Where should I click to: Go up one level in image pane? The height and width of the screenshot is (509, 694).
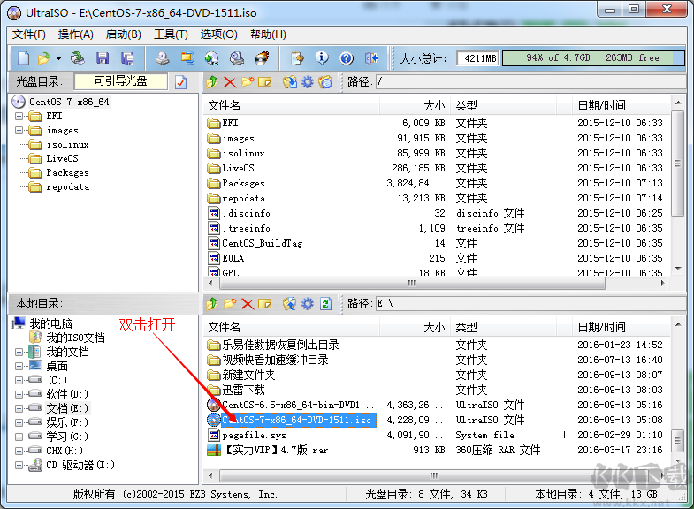point(212,82)
